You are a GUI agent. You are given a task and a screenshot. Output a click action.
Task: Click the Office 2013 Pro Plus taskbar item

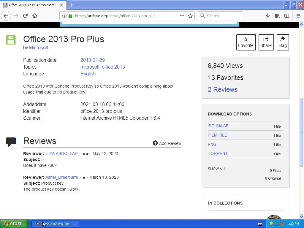pyautogui.click(x=55, y=224)
